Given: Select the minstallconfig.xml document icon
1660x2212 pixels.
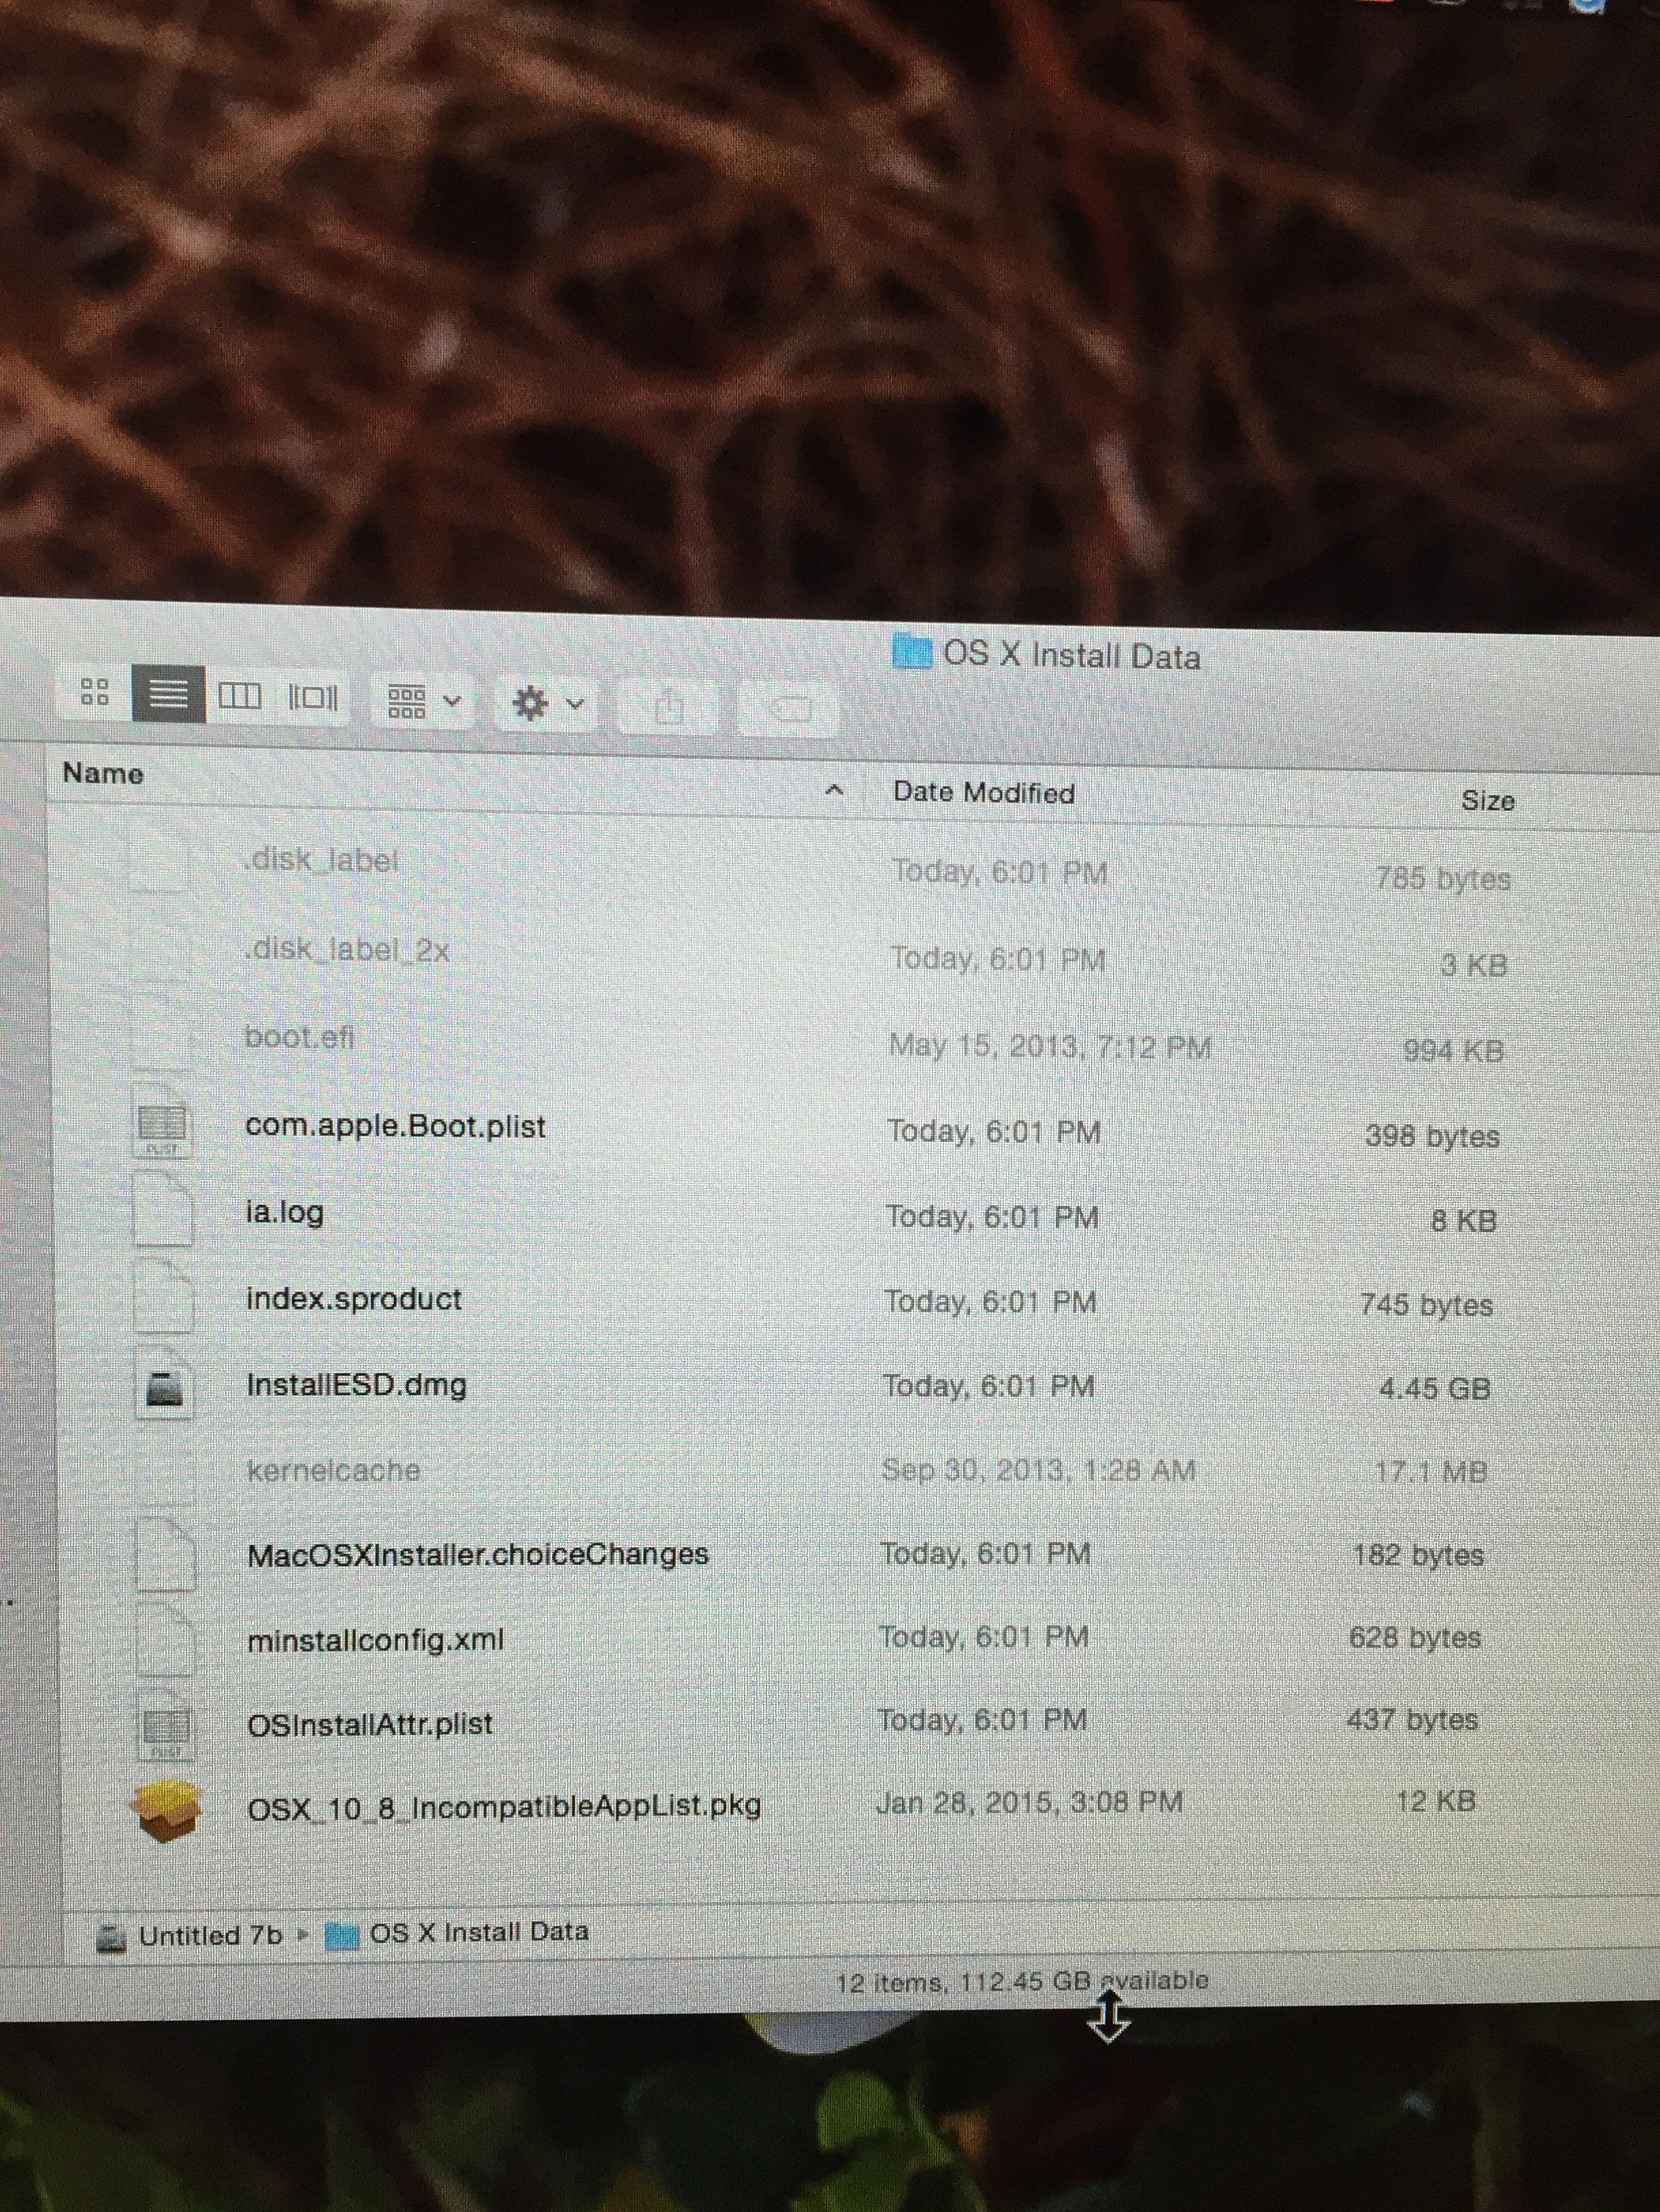Looking at the screenshot, I should (x=165, y=1639).
